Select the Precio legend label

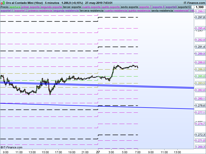pos(5,7)
